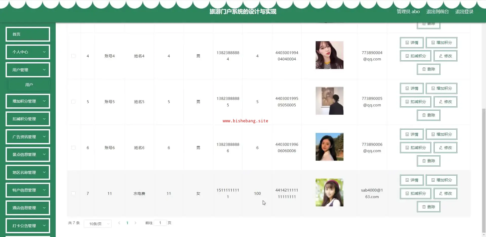Reduce points for 账号6 user
The image size is (486, 237).
click(x=415, y=148)
